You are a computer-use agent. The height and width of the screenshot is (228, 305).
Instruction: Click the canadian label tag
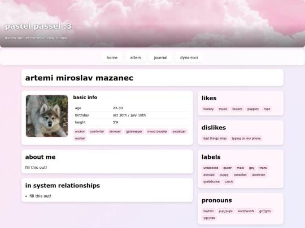point(240,175)
